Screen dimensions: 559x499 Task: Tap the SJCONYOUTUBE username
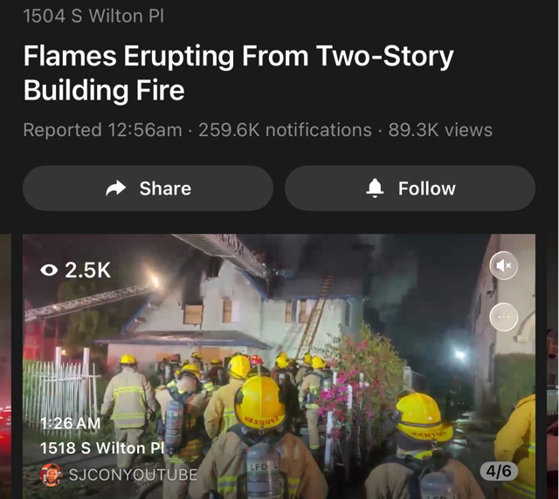coord(133,475)
